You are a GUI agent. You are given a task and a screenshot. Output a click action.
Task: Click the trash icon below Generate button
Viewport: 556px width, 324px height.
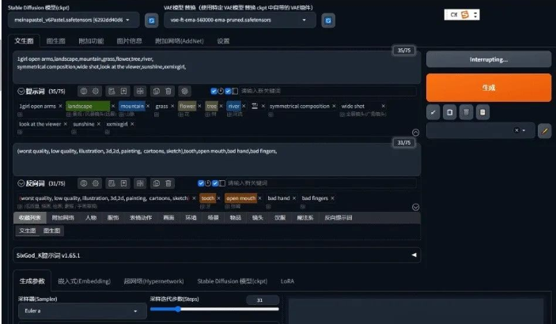(x=466, y=112)
